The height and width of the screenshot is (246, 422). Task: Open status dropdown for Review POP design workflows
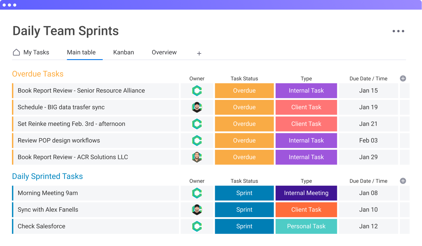(x=244, y=140)
